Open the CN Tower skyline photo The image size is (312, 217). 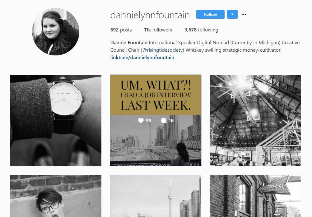click(x=156, y=196)
